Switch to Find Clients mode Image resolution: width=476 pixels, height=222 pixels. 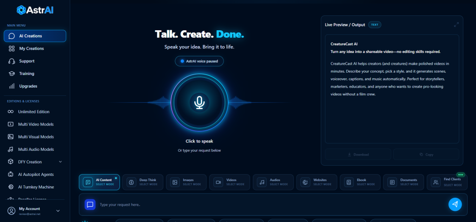point(447,182)
